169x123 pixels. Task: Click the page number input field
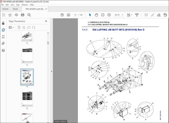[75, 15]
